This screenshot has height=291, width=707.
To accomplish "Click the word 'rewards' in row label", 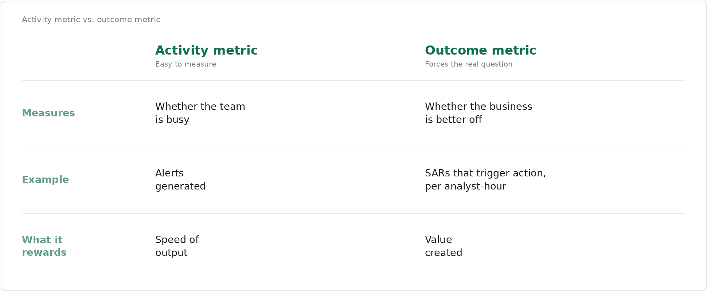I will pyautogui.click(x=44, y=252).
